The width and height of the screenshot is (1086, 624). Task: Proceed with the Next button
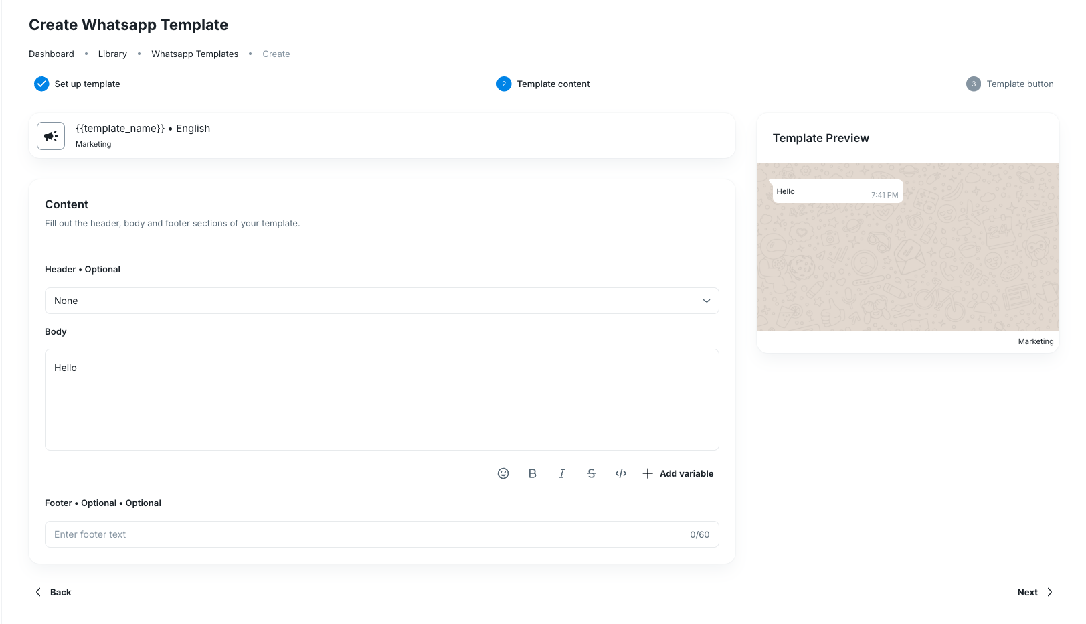(1035, 592)
